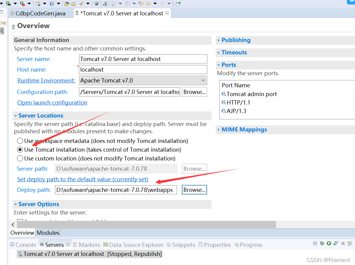Click the Deploy path input field

click(116, 190)
